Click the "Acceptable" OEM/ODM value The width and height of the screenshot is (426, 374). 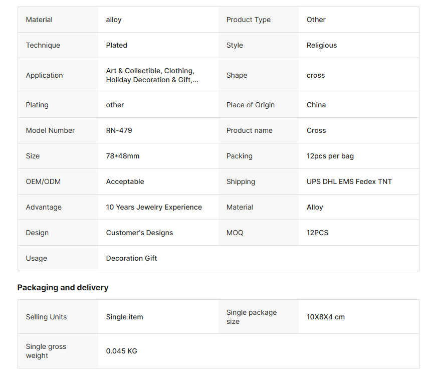pyautogui.click(x=125, y=181)
